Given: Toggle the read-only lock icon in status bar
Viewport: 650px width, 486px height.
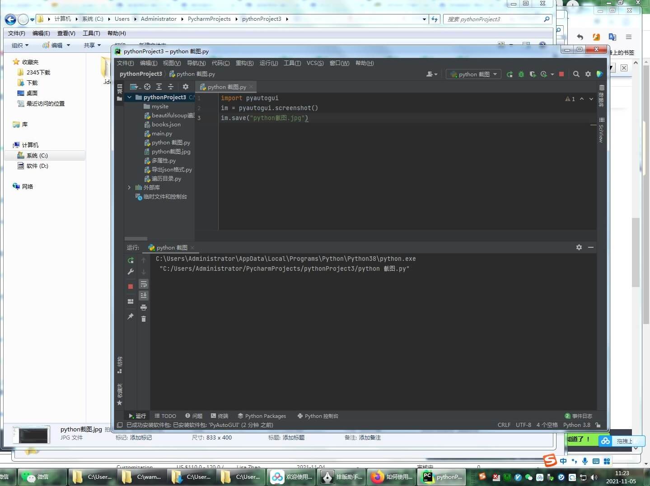Looking at the screenshot, I should coord(598,425).
